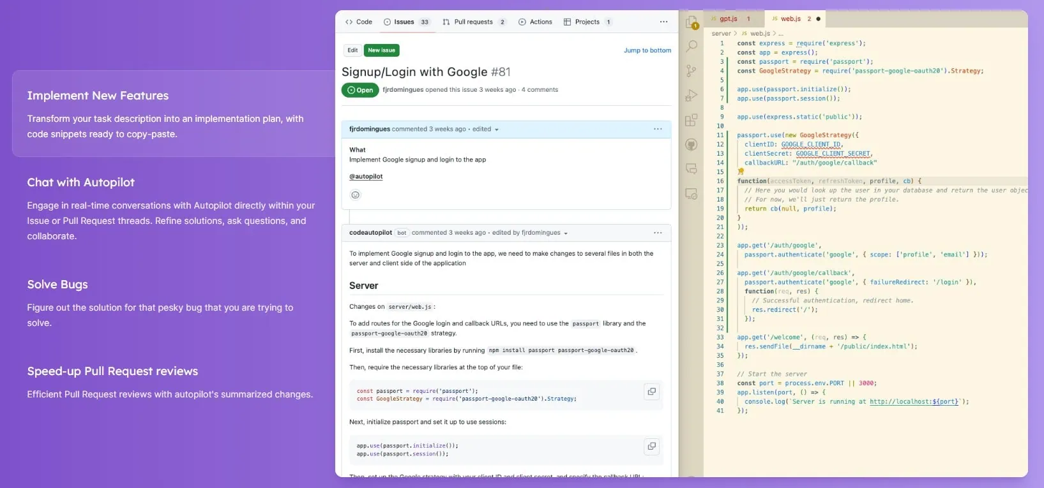Click the 'Signup/Login with Google #81' issue title

[426, 72]
